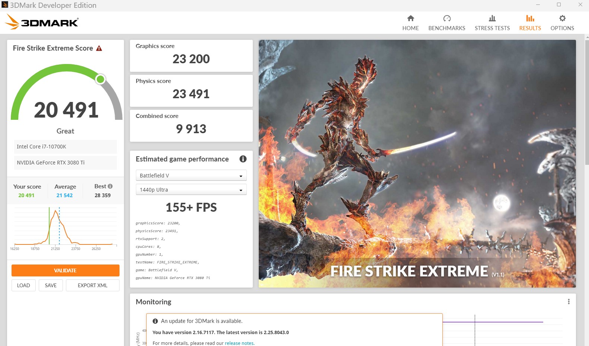Click the rtxSupport: 2 line
Viewport: 589px width, 346px height.
[x=150, y=239]
